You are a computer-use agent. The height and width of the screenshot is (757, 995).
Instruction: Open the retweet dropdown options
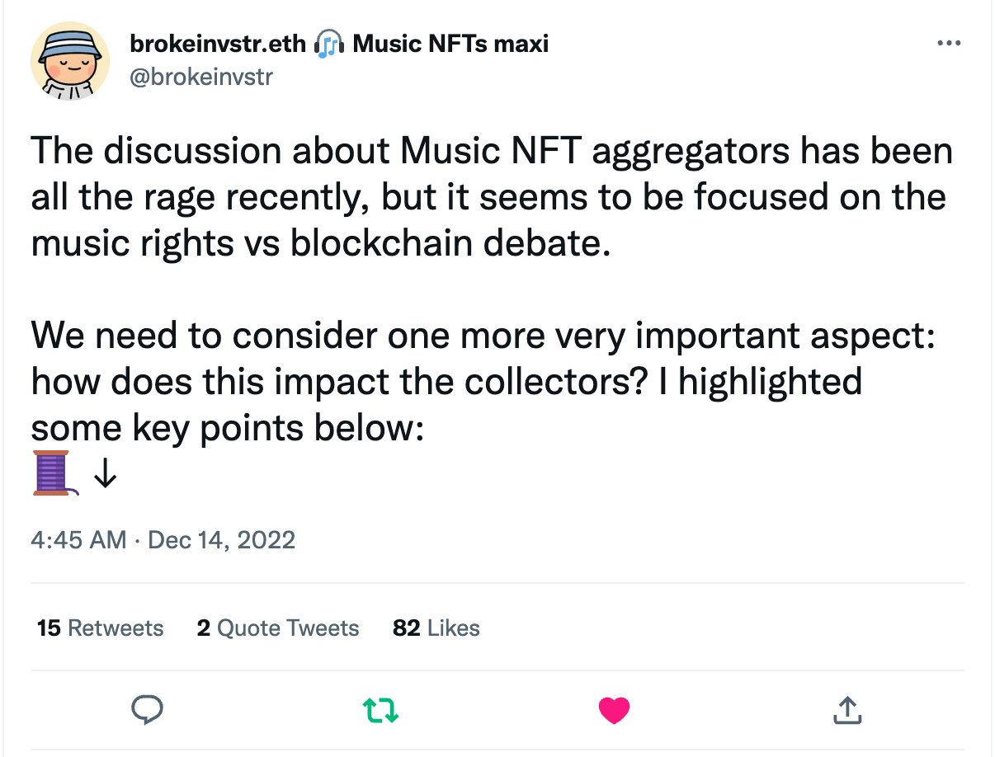pos(380,710)
